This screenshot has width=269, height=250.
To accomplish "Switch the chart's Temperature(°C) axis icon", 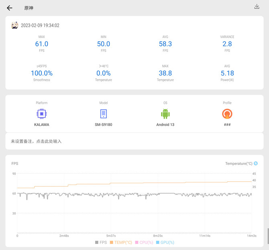I will pyautogui.click(x=256, y=163).
